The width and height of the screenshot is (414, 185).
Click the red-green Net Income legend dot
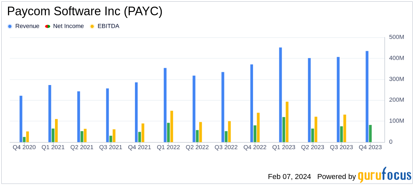[48, 26]
